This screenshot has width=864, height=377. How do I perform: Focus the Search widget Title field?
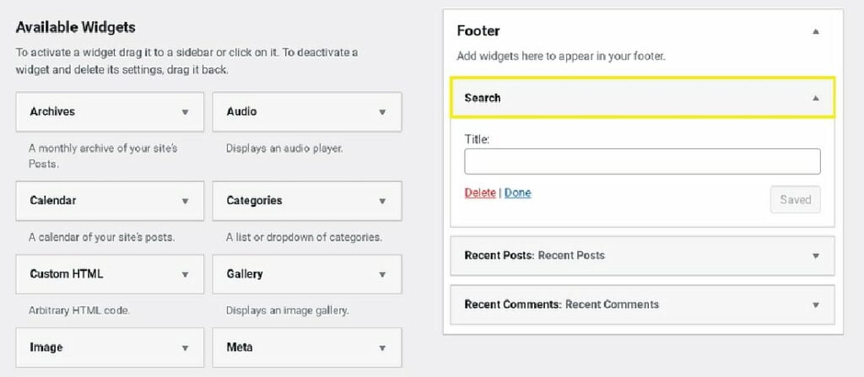pyautogui.click(x=642, y=161)
